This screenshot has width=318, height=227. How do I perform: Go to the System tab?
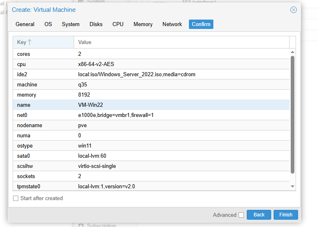pos(70,24)
